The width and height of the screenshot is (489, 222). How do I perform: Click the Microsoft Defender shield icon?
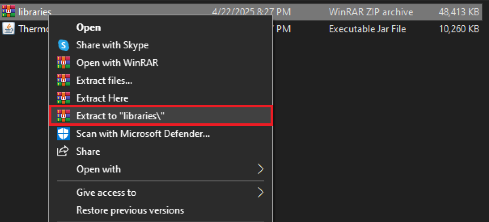[x=64, y=134]
